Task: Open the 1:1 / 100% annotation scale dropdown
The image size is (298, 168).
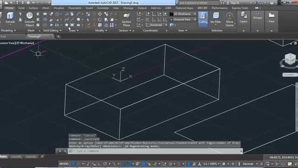Action: 211,164
